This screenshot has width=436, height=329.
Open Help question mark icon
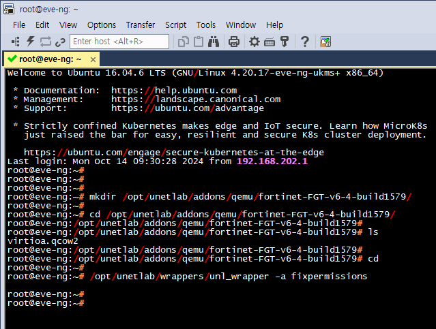(x=305, y=42)
